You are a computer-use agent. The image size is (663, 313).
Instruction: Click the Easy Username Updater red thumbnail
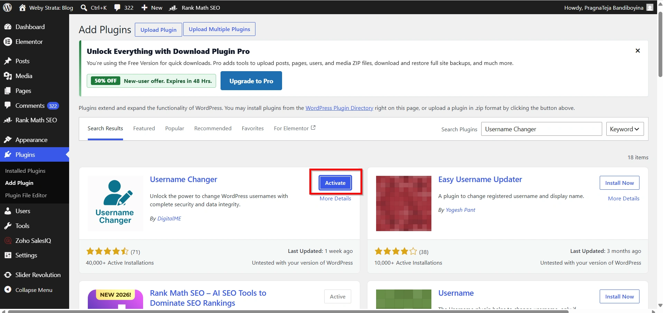(403, 203)
